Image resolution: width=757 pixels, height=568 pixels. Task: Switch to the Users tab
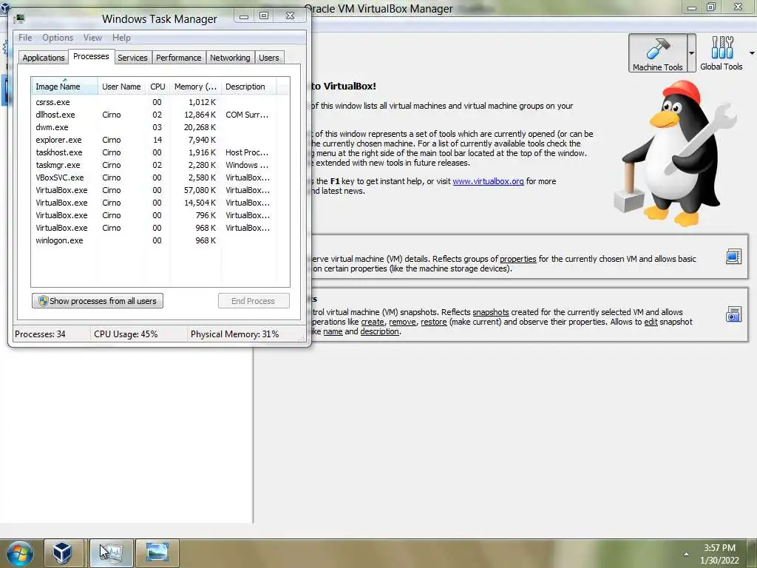point(269,58)
